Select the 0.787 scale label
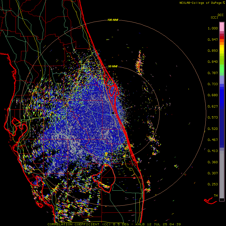 tap(213, 73)
